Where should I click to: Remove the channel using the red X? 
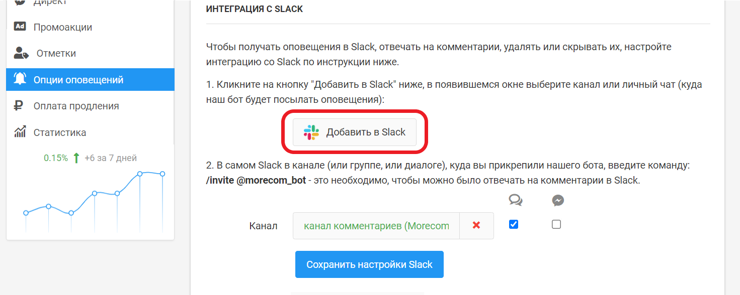tap(475, 225)
